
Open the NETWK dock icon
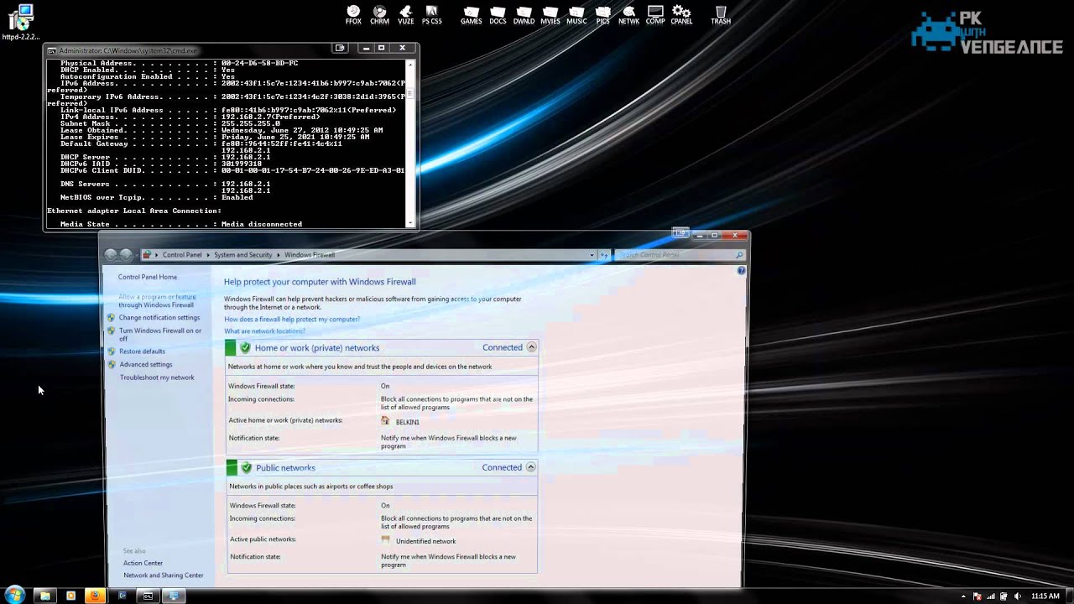coord(628,15)
